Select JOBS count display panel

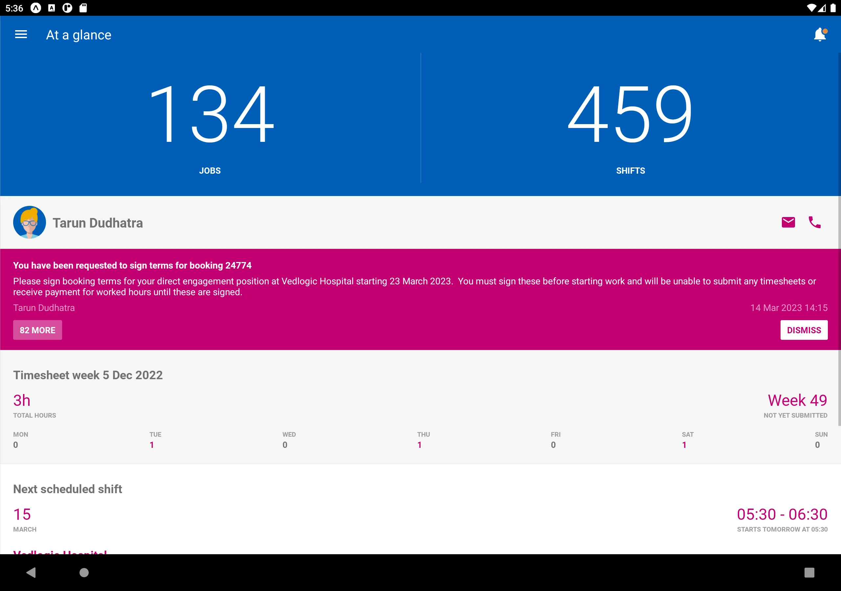(x=210, y=118)
